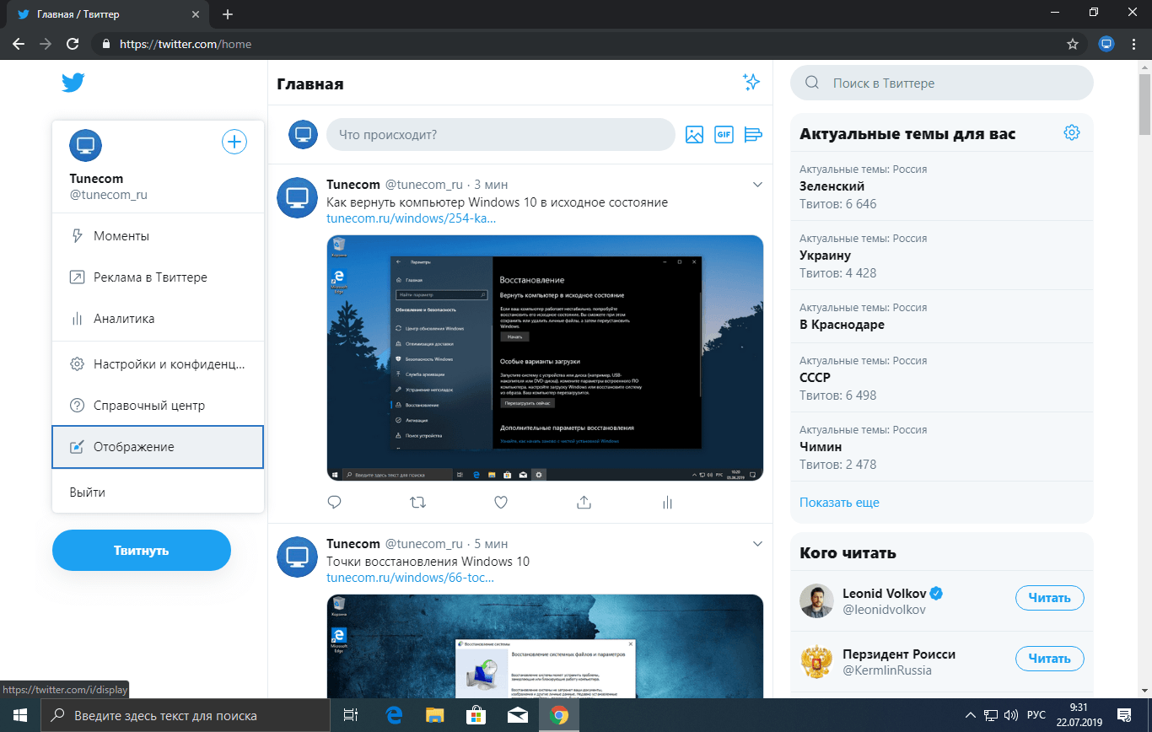This screenshot has width=1152, height=732.
Task: Select Отображение in the account menu
Action: [x=158, y=447]
